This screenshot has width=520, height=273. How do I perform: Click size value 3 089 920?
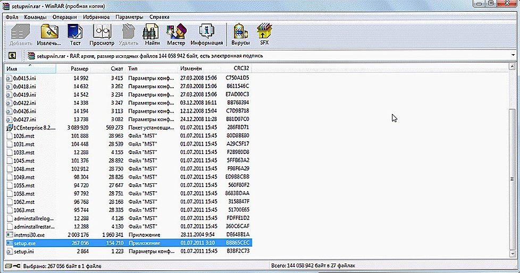78,127
